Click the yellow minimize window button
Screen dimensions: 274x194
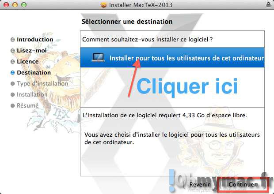coord(15,5)
